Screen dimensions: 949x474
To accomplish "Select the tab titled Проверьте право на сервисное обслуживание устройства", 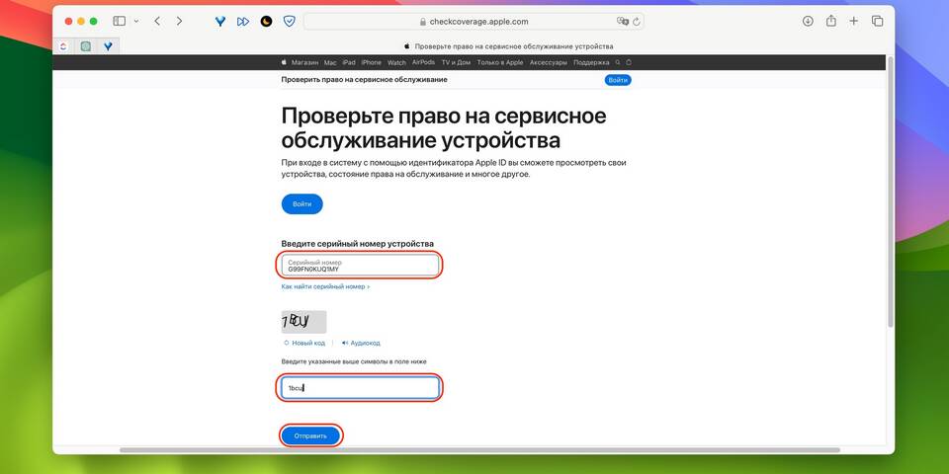I will coord(507,46).
